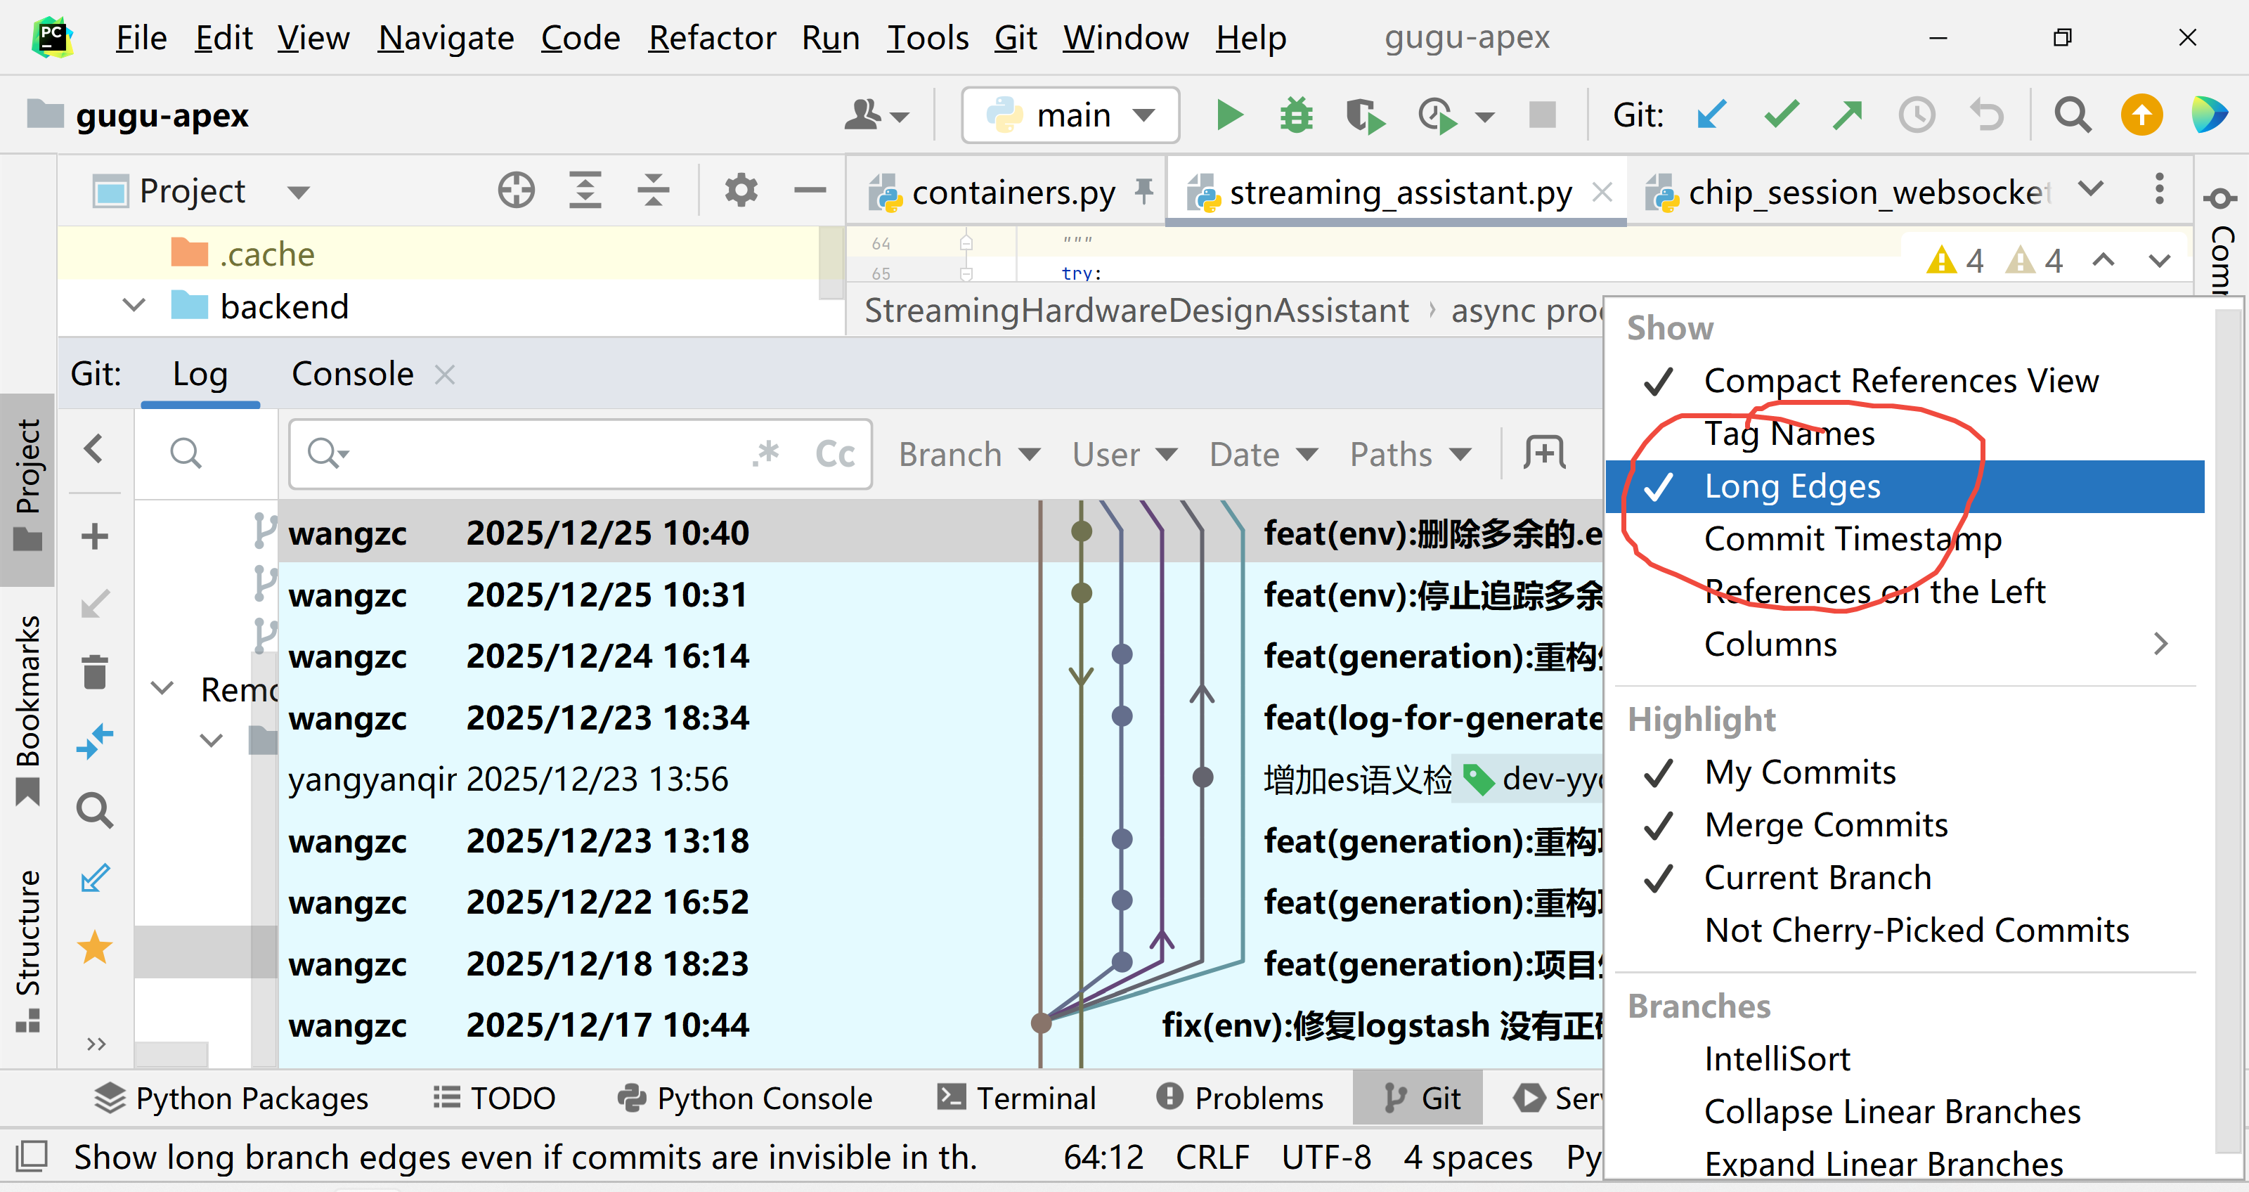2249x1192 pixels.
Task: Click Open New Git Log Tab icon
Action: click(1545, 453)
